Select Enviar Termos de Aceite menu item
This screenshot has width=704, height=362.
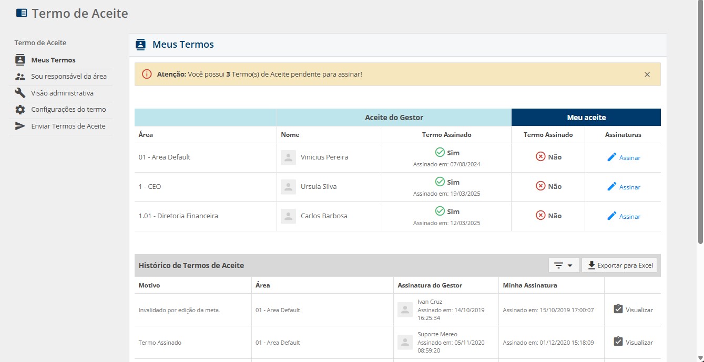pos(68,126)
